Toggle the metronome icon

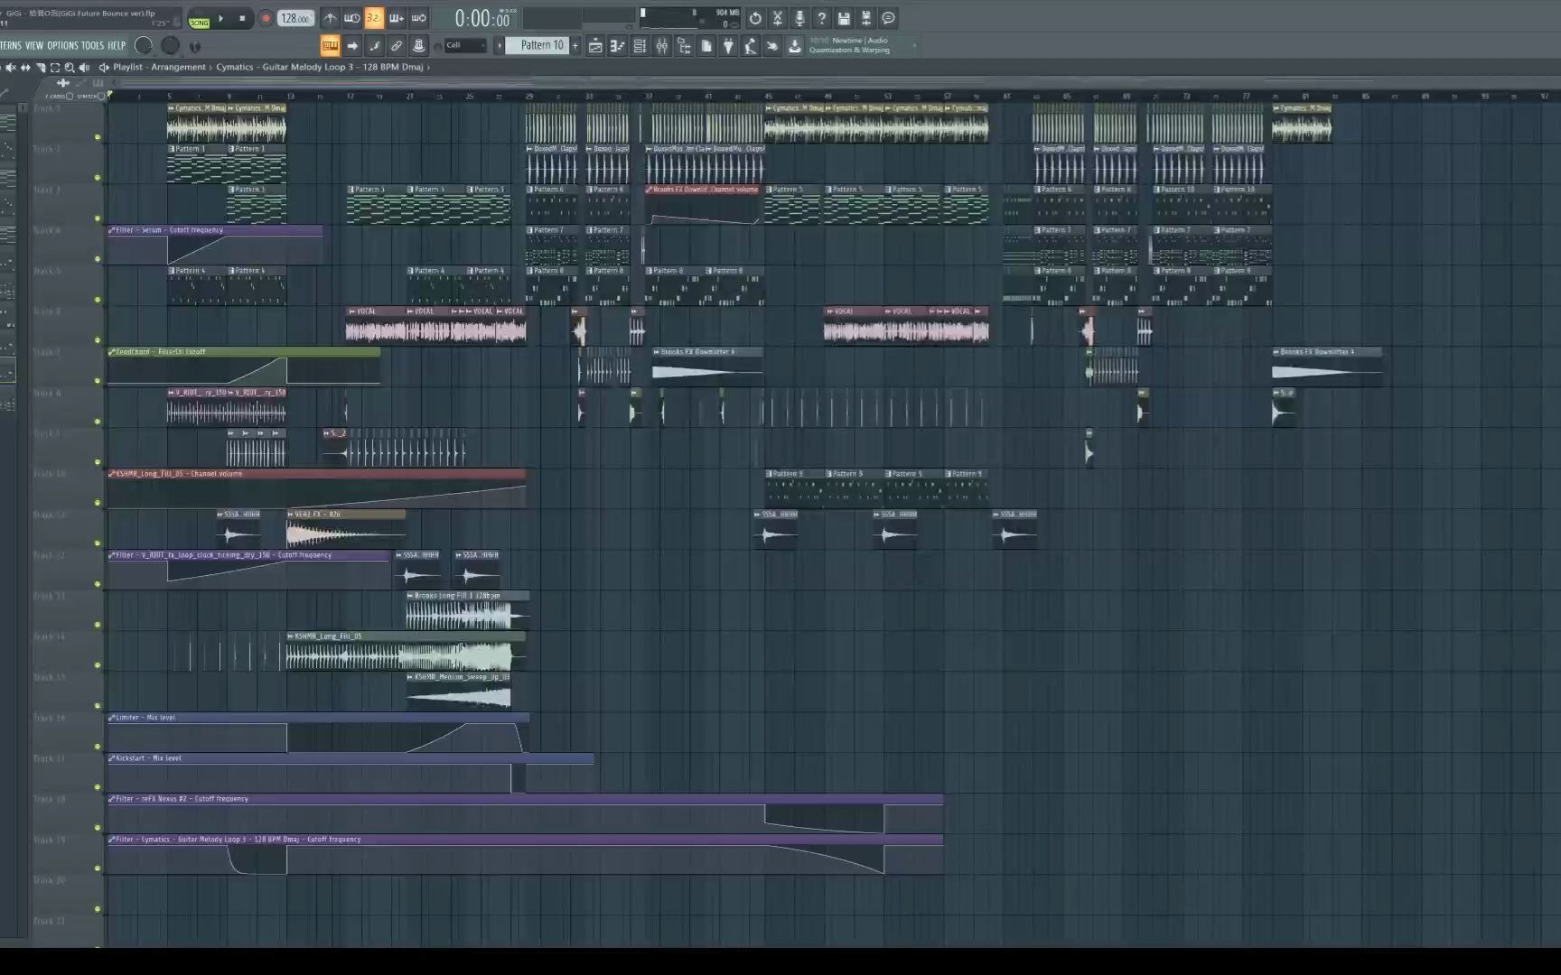[x=331, y=18]
